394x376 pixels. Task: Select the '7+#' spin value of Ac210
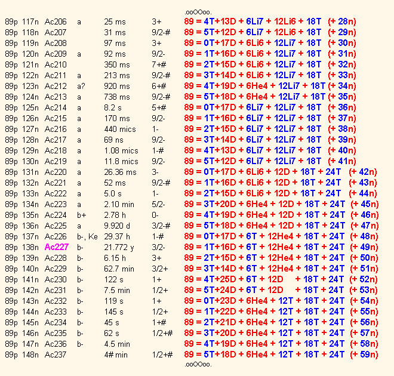pos(158,64)
